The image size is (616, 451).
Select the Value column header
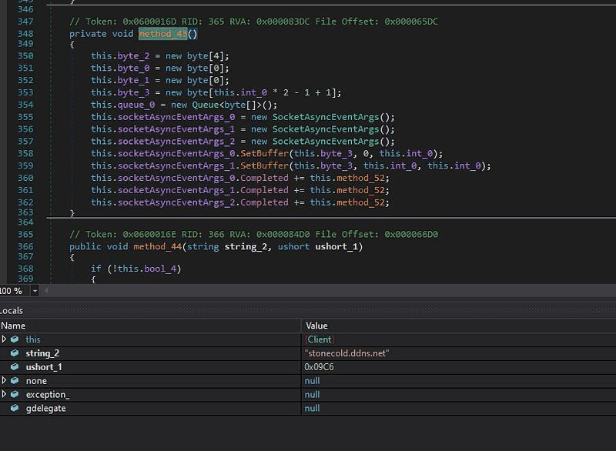pyautogui.click(x=459, y=326)
